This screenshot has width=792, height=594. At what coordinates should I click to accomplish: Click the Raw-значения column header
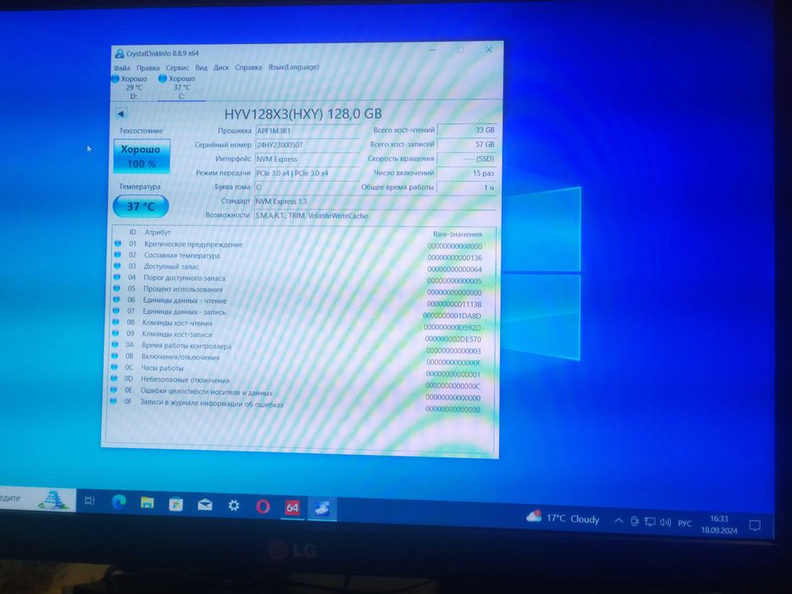coord(457,234)
